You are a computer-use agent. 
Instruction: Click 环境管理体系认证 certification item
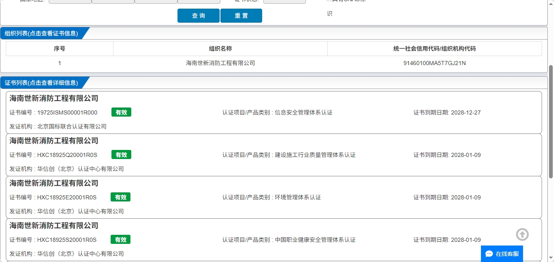pos(298,197)
